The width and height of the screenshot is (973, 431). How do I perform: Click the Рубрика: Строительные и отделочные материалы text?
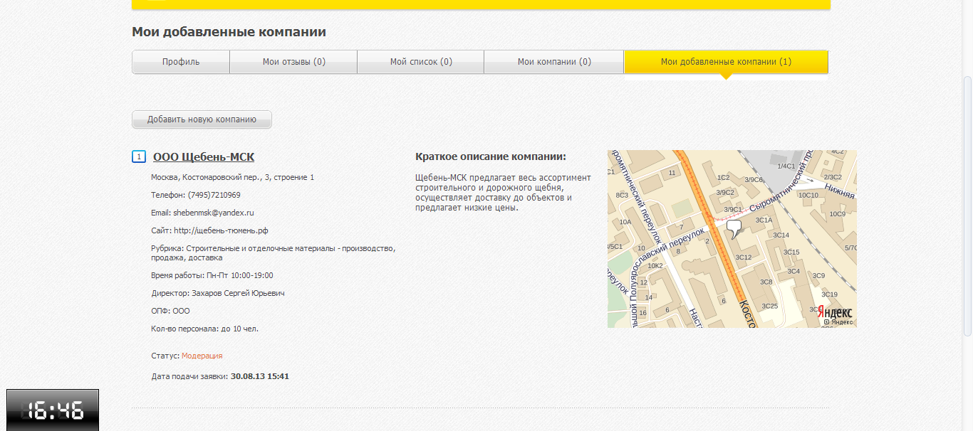pos(273,253)
